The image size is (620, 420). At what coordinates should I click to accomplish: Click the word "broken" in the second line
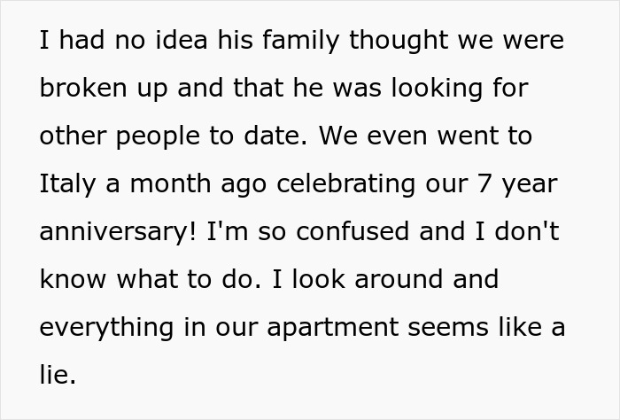pos(84,89)
